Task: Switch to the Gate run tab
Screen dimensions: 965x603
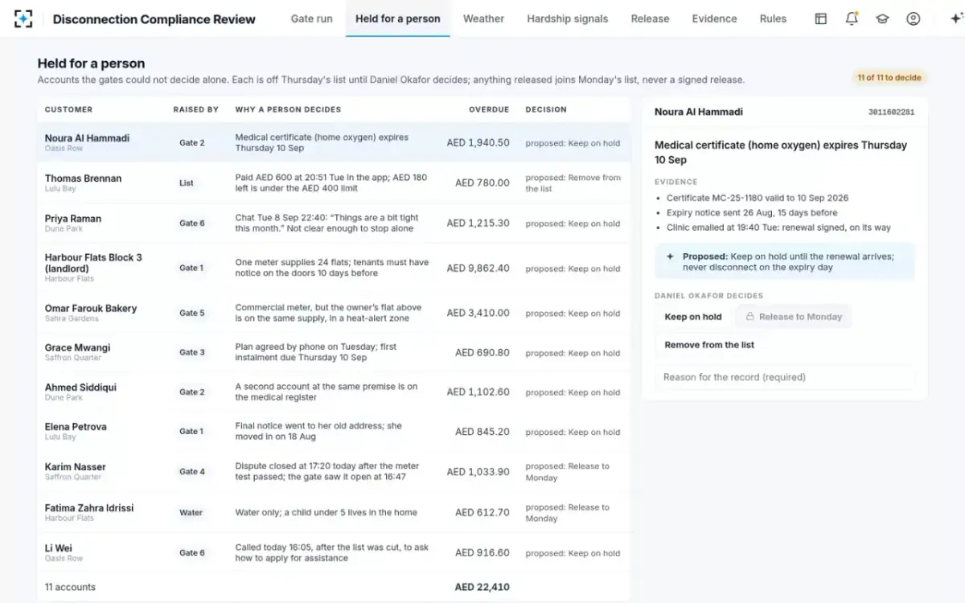Action: (x=311, y=18)
